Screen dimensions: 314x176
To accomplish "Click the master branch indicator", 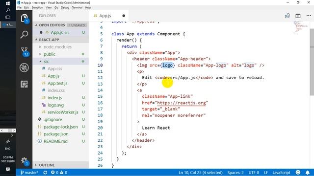I will pos(29,173).
